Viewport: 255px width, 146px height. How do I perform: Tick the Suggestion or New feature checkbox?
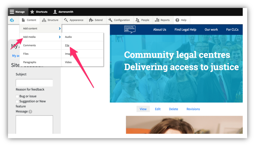click(17, 101)
